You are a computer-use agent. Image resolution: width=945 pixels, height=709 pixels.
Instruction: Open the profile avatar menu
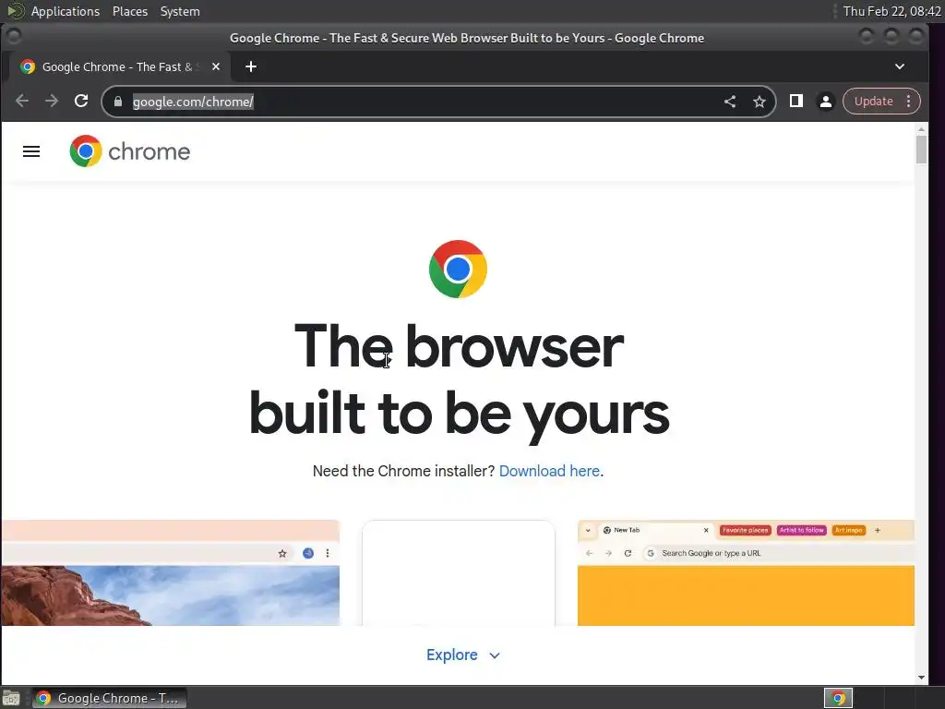[826, 102]
